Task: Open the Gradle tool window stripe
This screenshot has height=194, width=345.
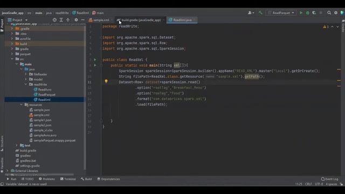Action: tap(343, 26)
